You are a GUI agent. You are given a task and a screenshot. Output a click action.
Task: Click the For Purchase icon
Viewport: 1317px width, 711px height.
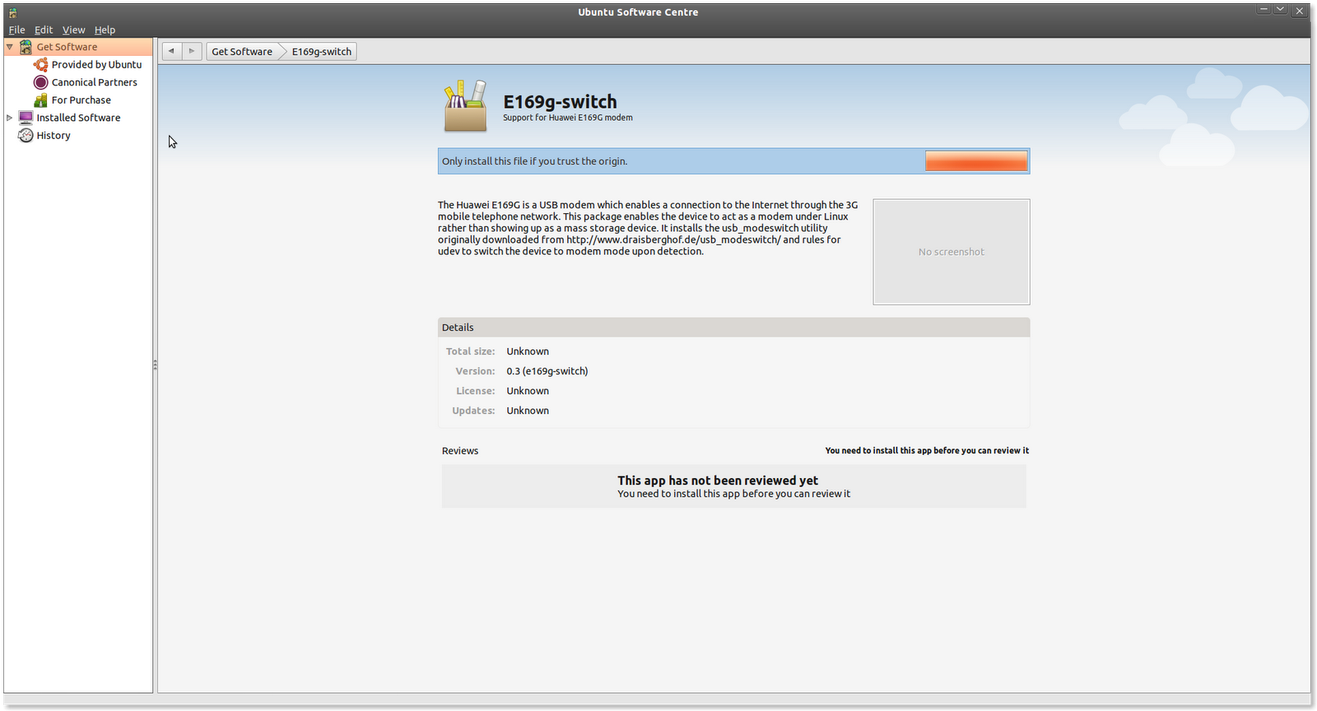coord(40,100)
